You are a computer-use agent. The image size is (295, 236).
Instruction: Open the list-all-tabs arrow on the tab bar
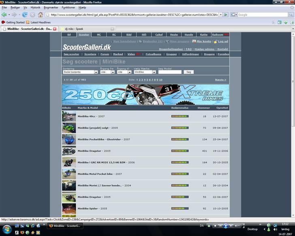click(293, 29)
